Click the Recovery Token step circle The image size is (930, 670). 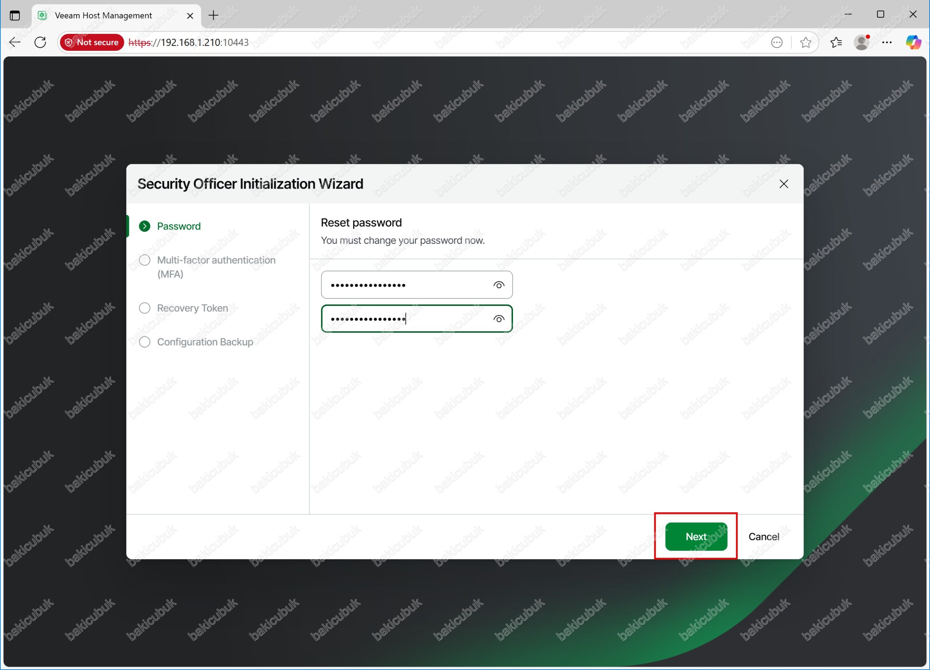[x=144, y=308]
